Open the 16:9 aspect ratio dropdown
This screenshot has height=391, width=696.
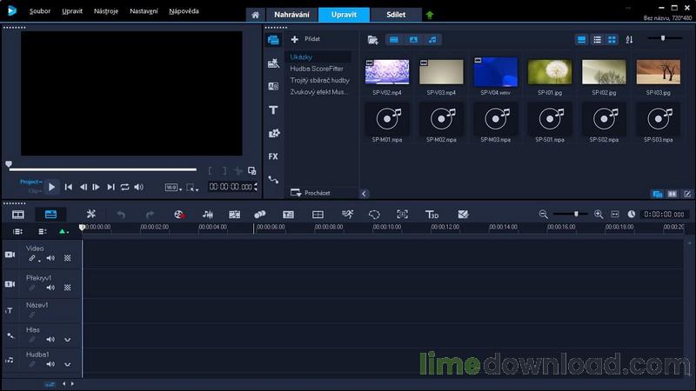click(174, 187)
